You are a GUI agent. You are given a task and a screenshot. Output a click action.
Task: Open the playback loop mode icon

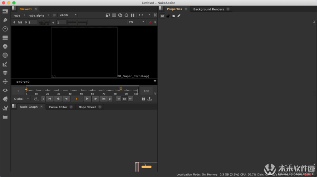pyautogui.click(x=36, y=99)
